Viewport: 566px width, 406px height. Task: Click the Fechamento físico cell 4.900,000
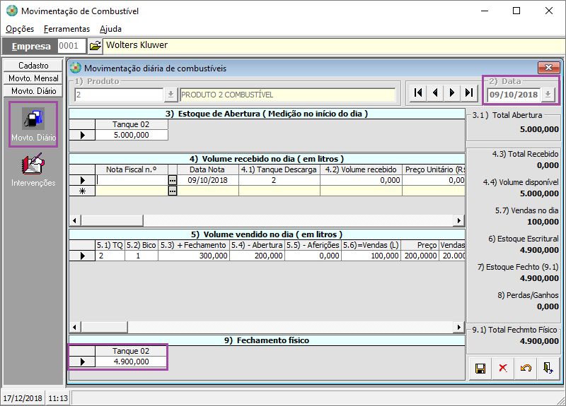[x=132, y=362]
